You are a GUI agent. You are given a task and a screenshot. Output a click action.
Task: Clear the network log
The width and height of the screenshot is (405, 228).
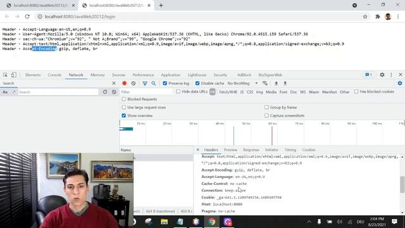point(134,83)
